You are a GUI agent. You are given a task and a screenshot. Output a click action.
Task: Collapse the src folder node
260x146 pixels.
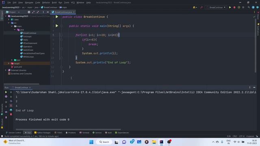pos(9,23)
